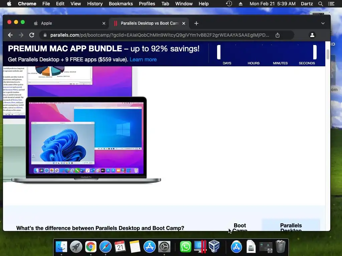Launch Parallels Desktop from the Dock
Image resolution: width=342 pixels, height=256 pixels.
(x=200, y=247)
